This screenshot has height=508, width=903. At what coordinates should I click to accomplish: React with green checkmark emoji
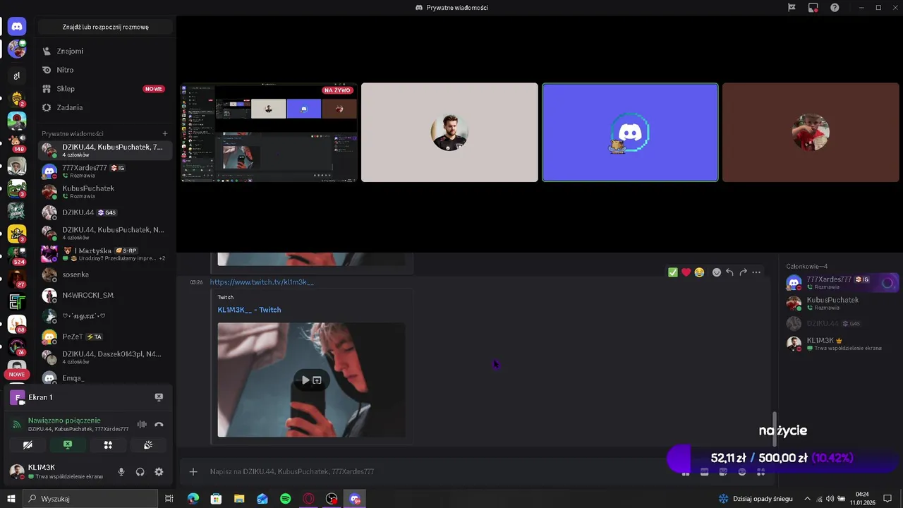tap(673, 272)
